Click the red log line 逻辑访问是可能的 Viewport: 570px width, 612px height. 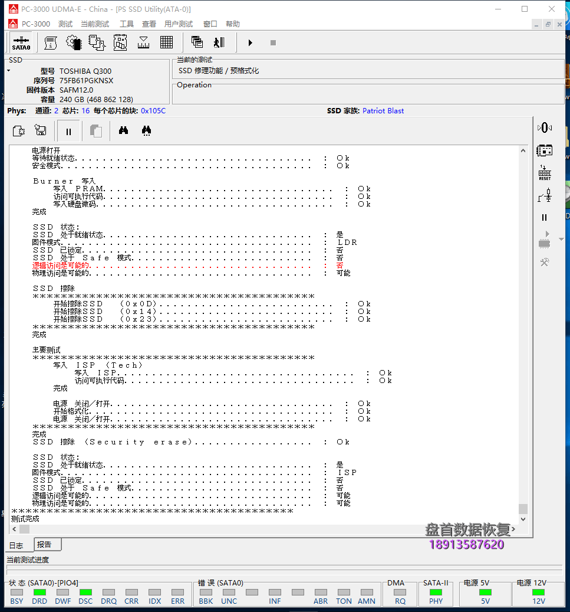(188, 266)
